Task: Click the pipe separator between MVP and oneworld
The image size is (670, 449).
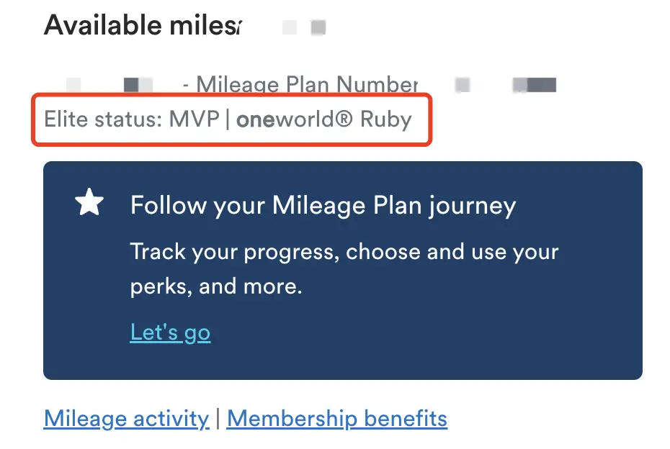Action: tap(228, 119)
